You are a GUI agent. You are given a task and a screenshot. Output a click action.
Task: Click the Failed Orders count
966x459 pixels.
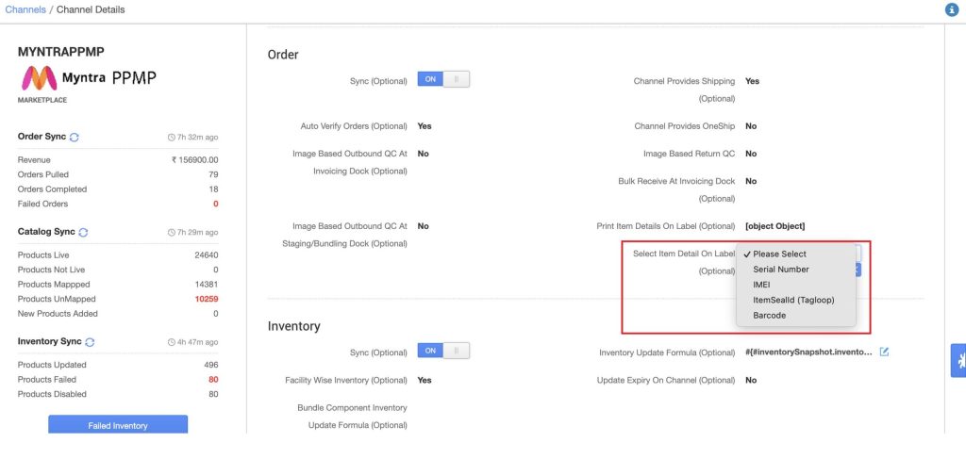(216, 204)
